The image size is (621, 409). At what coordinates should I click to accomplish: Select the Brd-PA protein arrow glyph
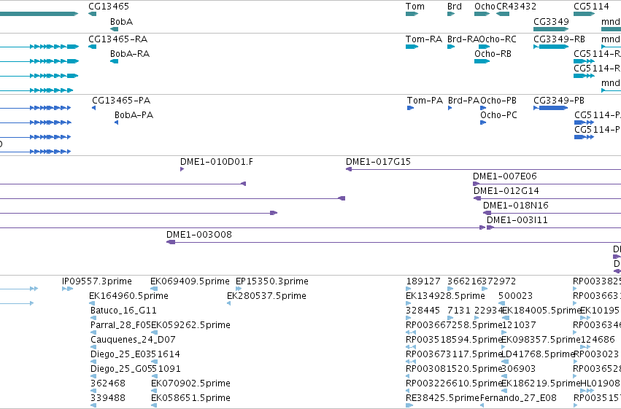point(450,108)
